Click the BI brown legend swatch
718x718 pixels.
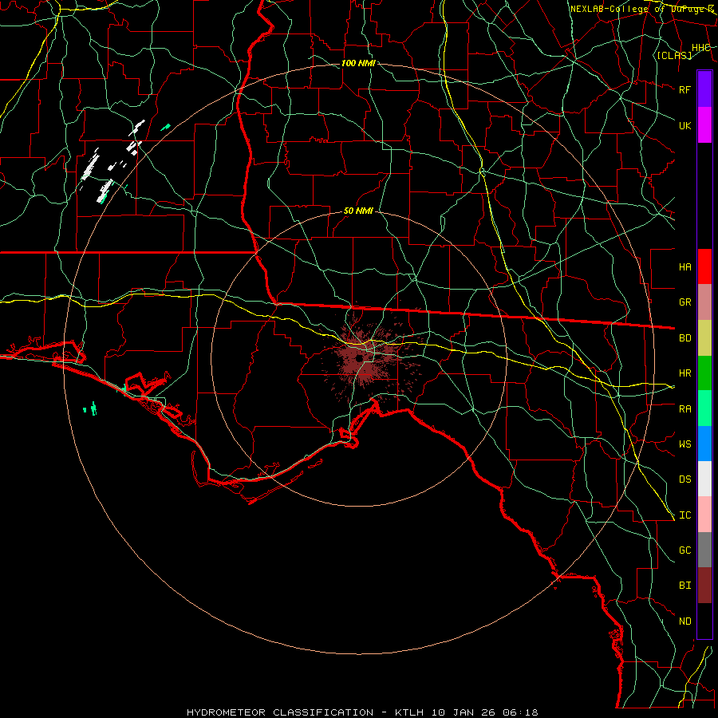[x=704, y=586]
